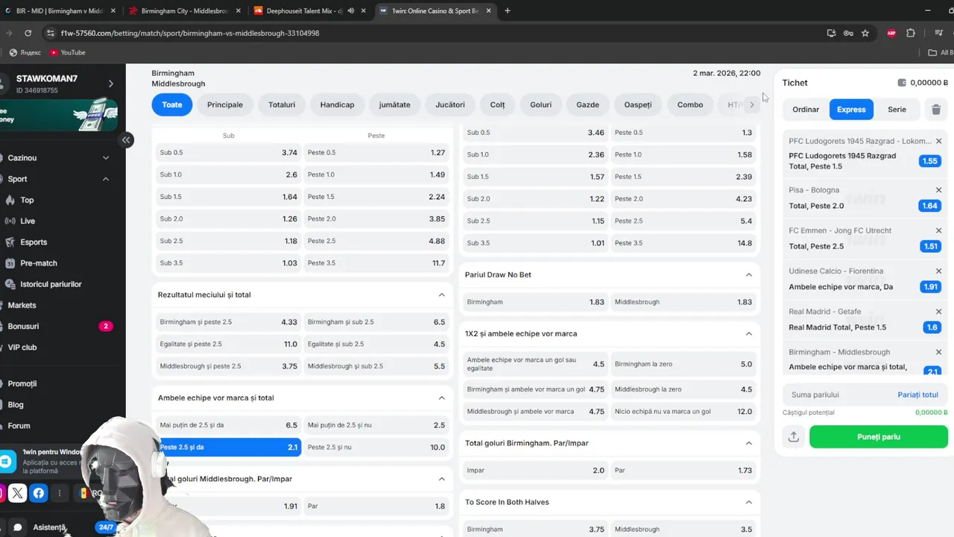Viewport: 954px width, 537px height.
Task: Expand the Cazinou sidebar menu
Action: tap(105, 158)
